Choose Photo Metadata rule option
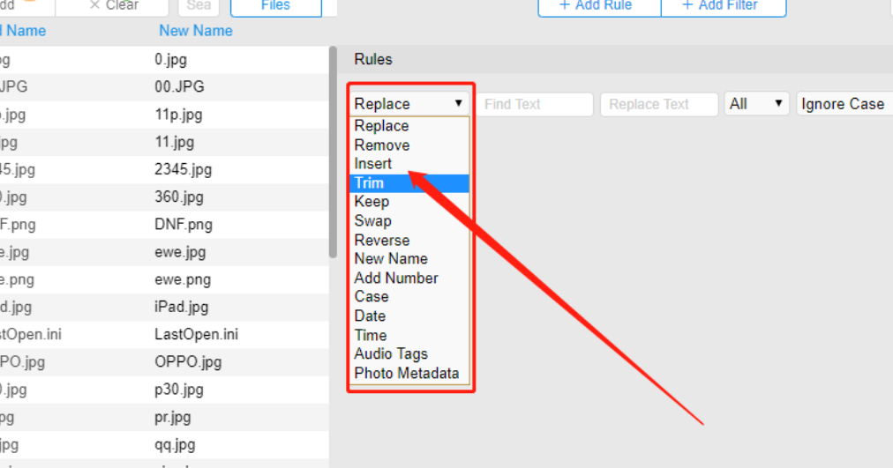The width and height of the screenshot is (893, 468). [407, 373]
